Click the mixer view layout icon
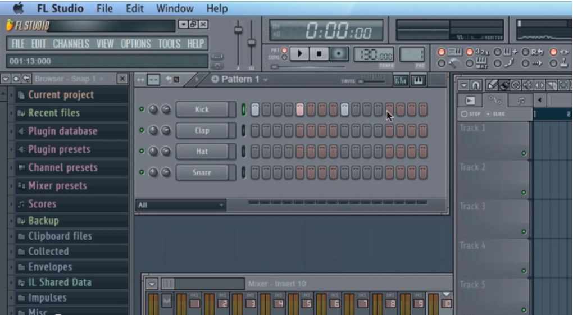Viewport: 573px width, 315px height. 168,283
